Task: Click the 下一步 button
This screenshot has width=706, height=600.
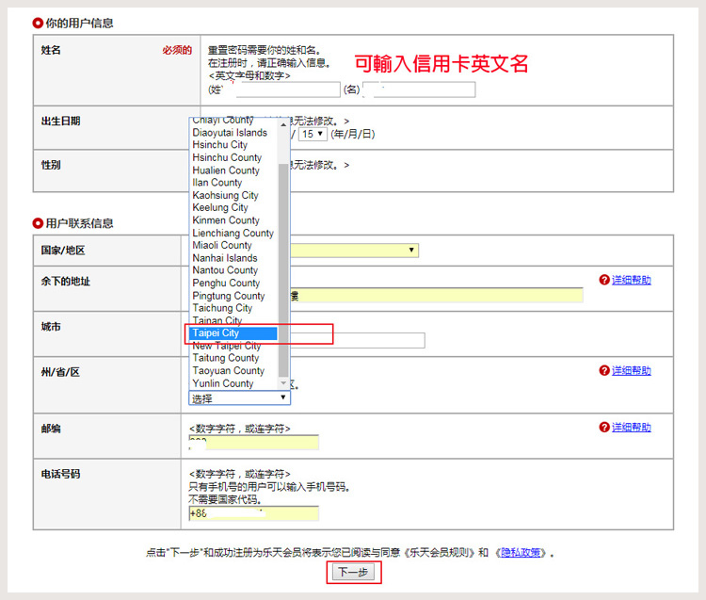Action: (354, 573)
